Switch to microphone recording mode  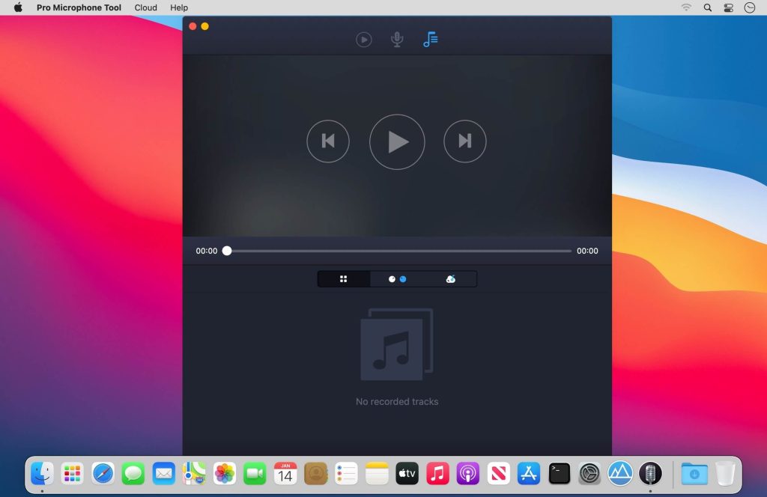pyautogui.click(x=397, y=40)
